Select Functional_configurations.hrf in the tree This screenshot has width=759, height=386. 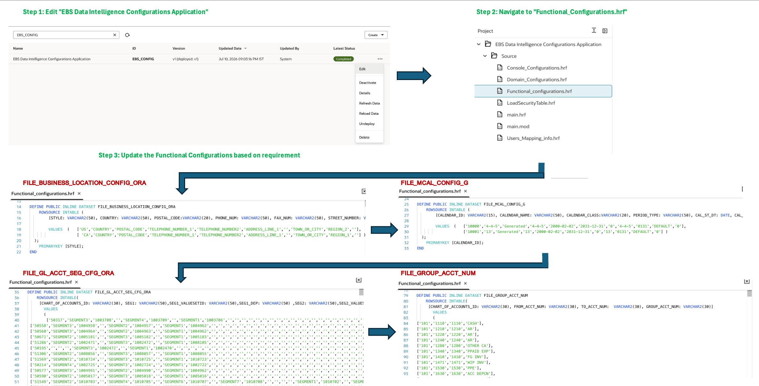click(x=543, y=91)
